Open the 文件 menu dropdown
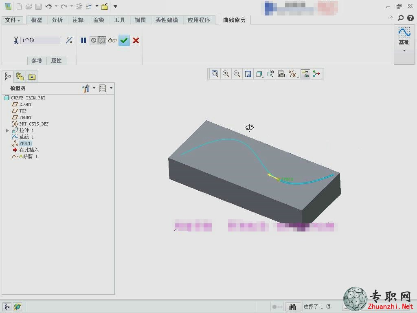 13,20
